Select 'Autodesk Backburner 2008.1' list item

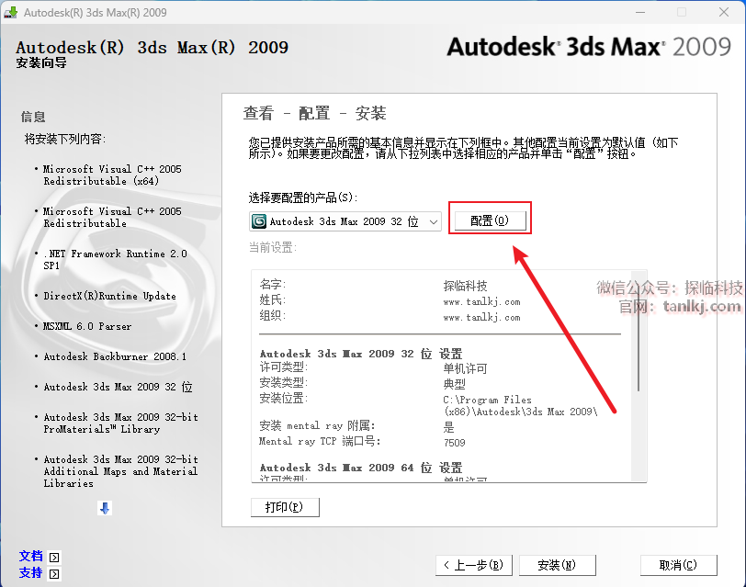pos(115,356)
